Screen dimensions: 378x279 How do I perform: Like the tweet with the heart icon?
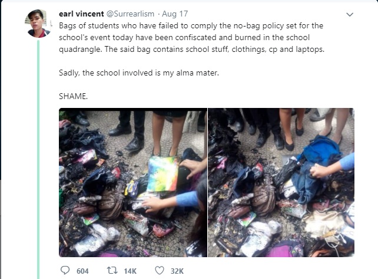pyautogui.click(x=160, y=270)
